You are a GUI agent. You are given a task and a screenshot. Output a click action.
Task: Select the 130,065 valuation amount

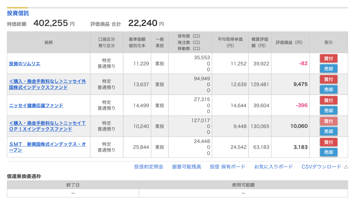coord(260,126)
